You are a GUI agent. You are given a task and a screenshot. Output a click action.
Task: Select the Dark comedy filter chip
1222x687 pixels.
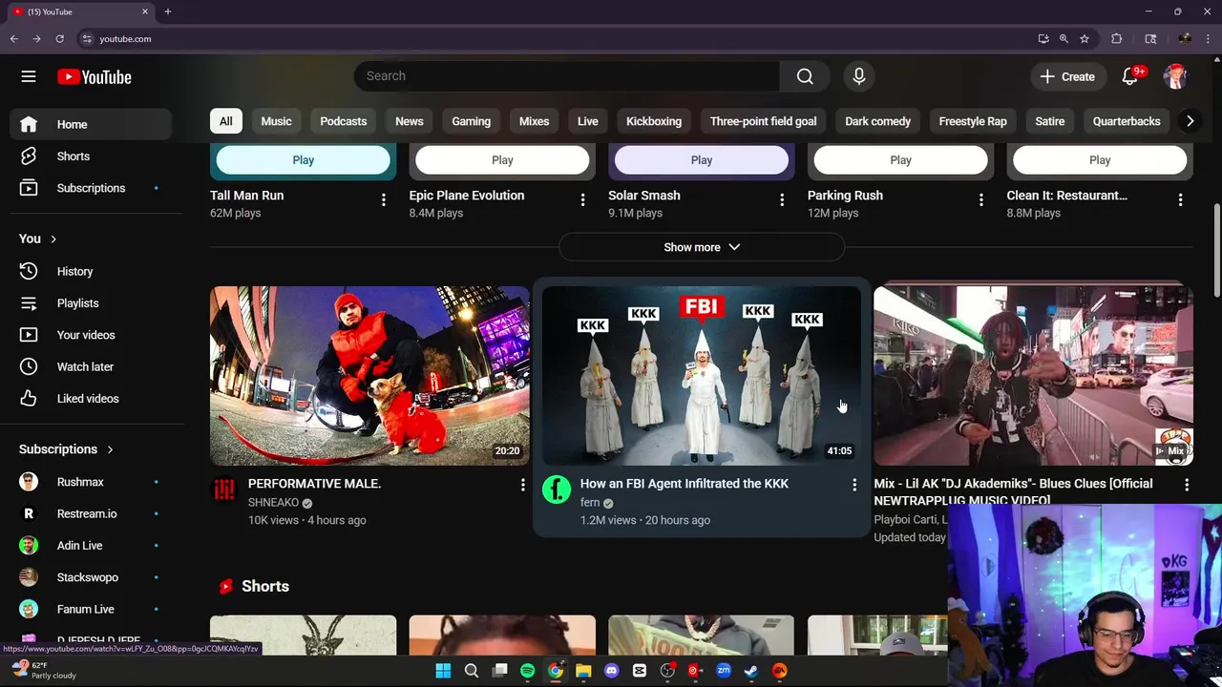click(878, 121)
